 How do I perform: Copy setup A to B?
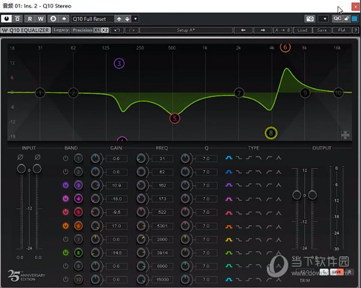[x=283, y=30]
